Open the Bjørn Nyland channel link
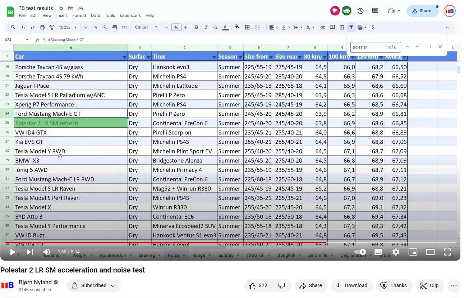The height and width of the screenshot is (298, 464). pyautogui.click(x=35, y=283)
